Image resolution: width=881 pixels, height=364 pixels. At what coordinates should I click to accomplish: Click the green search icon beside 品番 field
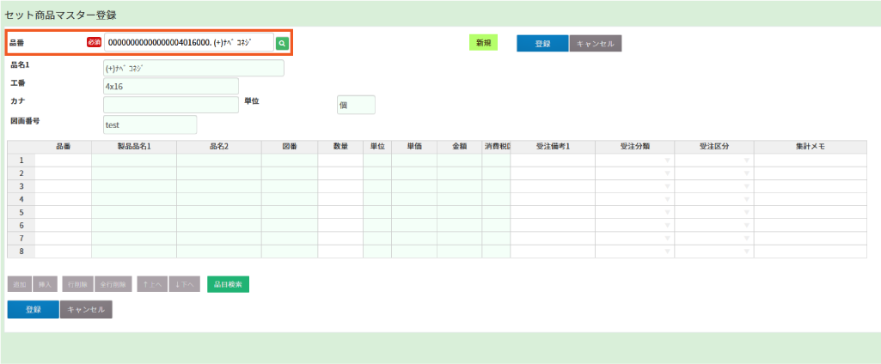click(282, 43)
